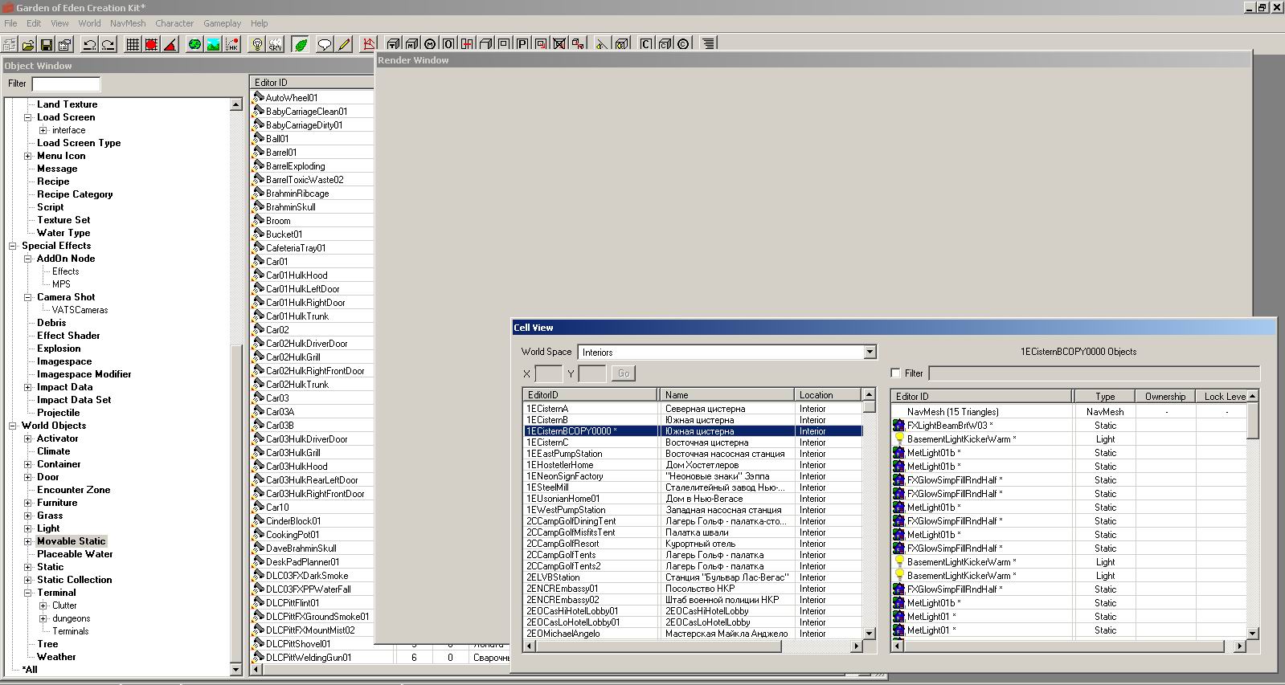The height and width of the screenshot is (685, 1285).
Task: Open the NavMesh menu
Action: (x=128, y=23)
